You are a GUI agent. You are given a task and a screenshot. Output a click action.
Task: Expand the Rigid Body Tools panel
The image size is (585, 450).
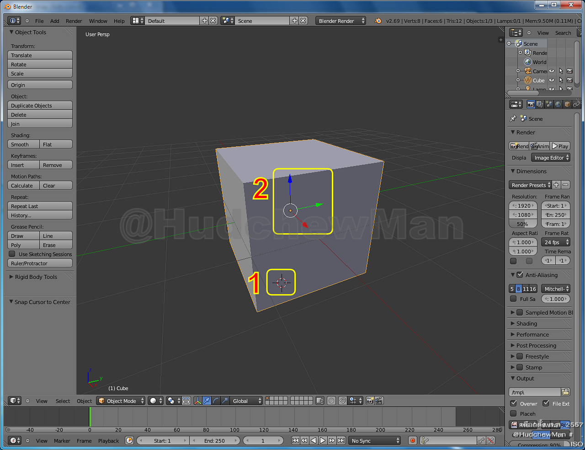37,277
